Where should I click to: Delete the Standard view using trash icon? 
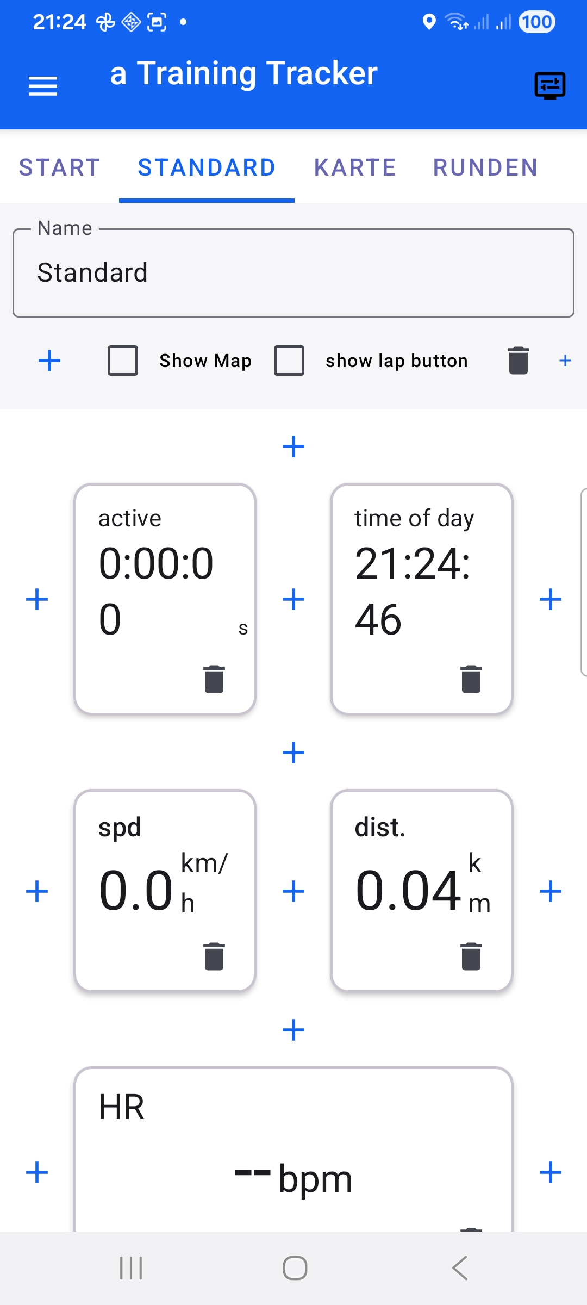pos(519,361)
